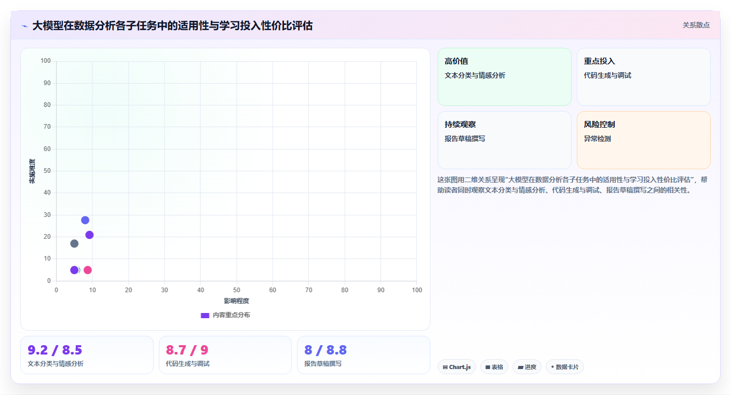Screen dimensions: 731x395
Task: Click 报告草稿撰写 in the 持续观察 card
Action: click(x=465, y=139)
